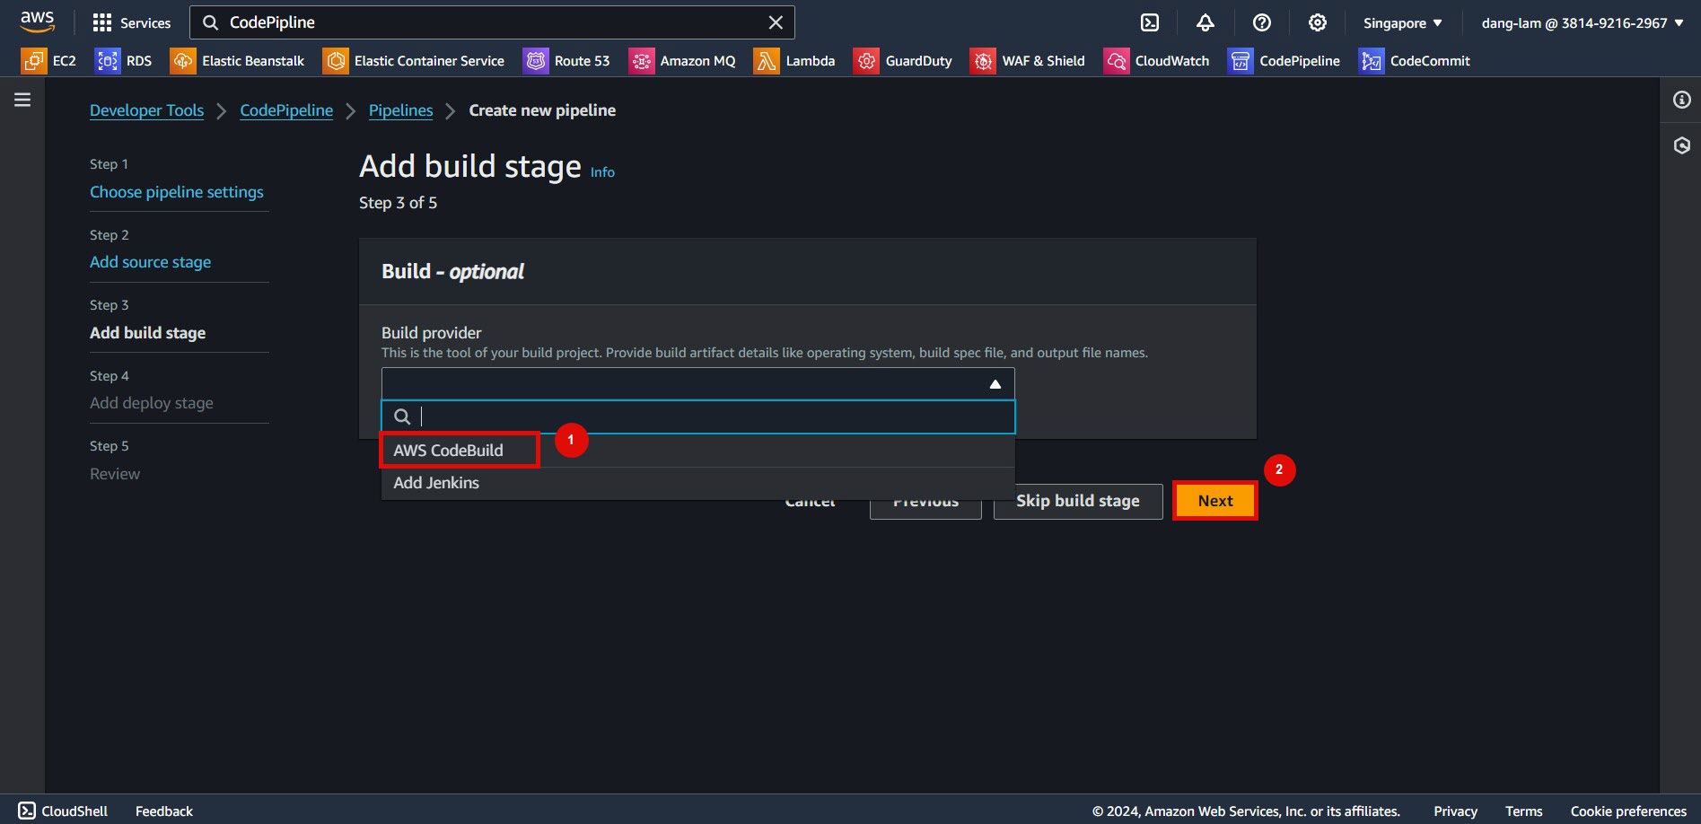Screen dimensions: 1701x824
Task: Open the info panel icon on right edge
Action: (1681, 100)
